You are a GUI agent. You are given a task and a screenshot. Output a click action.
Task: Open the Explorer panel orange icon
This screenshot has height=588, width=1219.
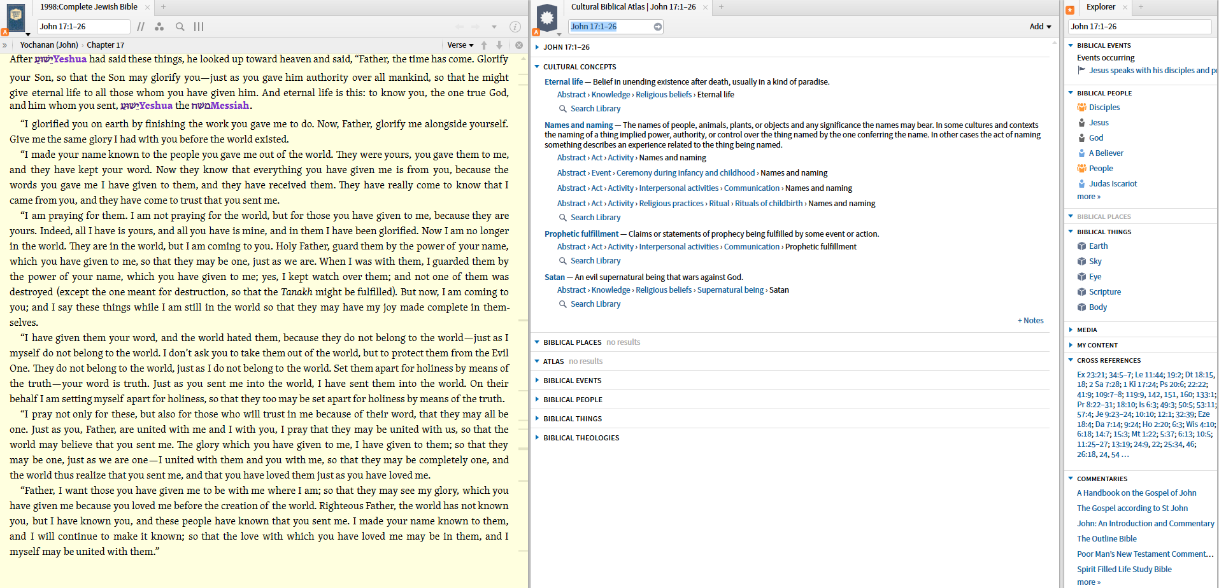1070,9
